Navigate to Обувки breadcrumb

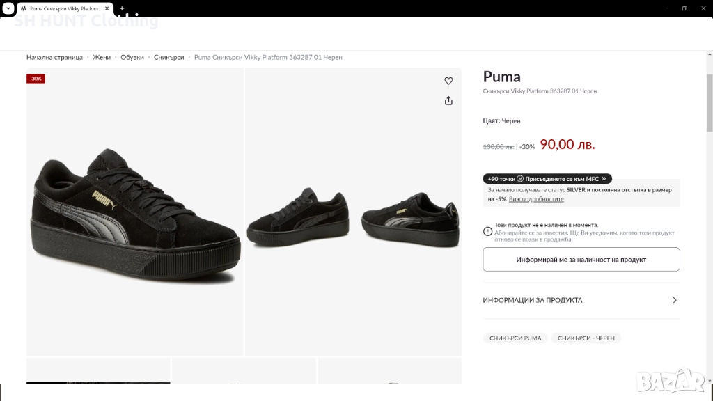pyautogui.click(x=132, y=57)
